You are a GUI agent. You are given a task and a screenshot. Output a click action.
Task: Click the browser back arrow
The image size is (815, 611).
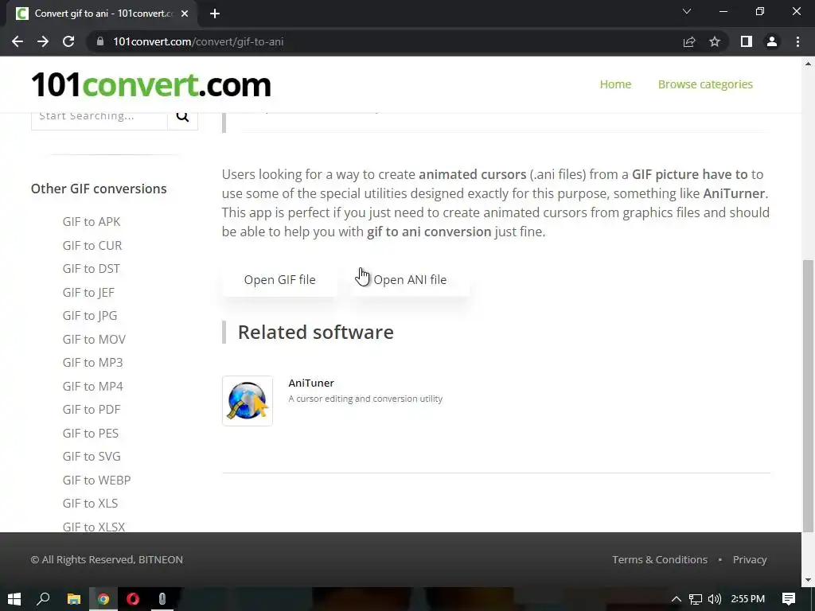tap(18, 41)
